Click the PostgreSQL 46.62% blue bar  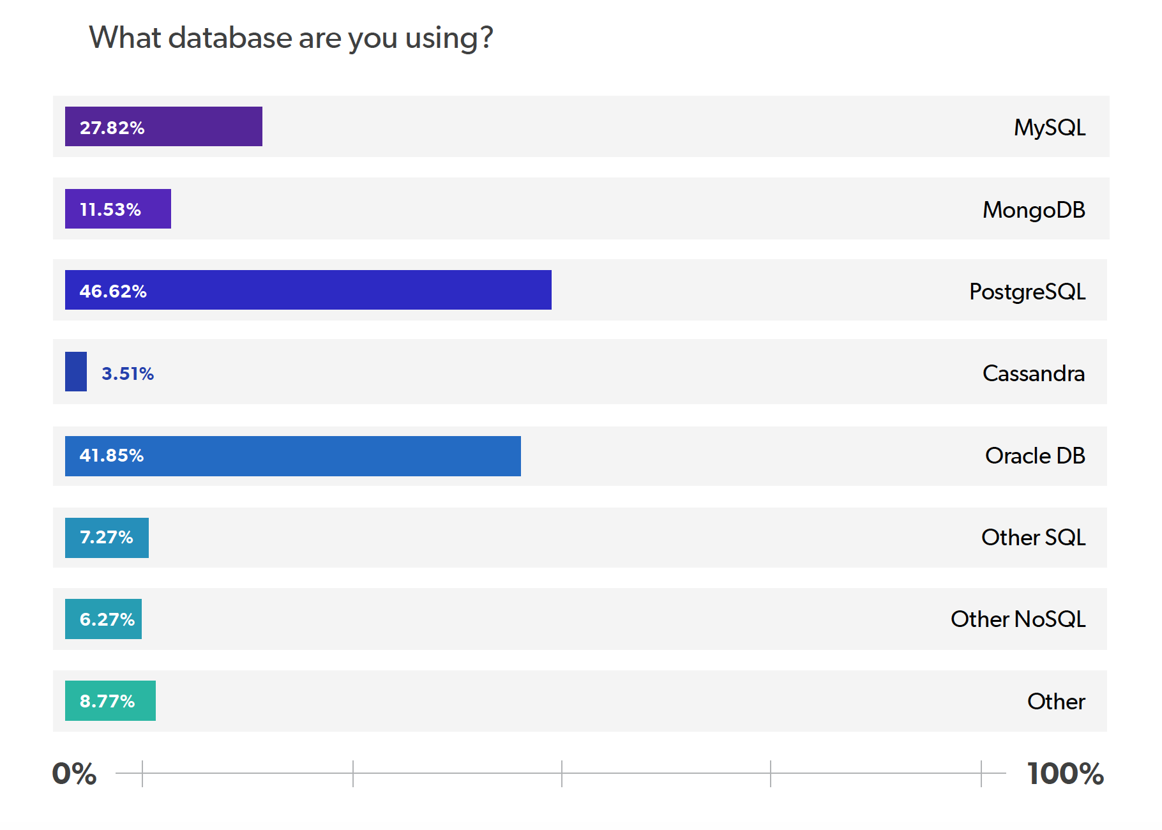click(308, 290)
